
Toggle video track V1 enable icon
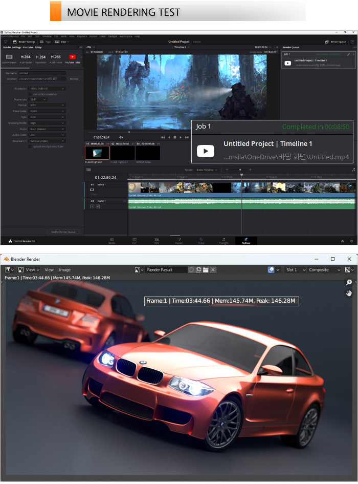click(92, 190)
